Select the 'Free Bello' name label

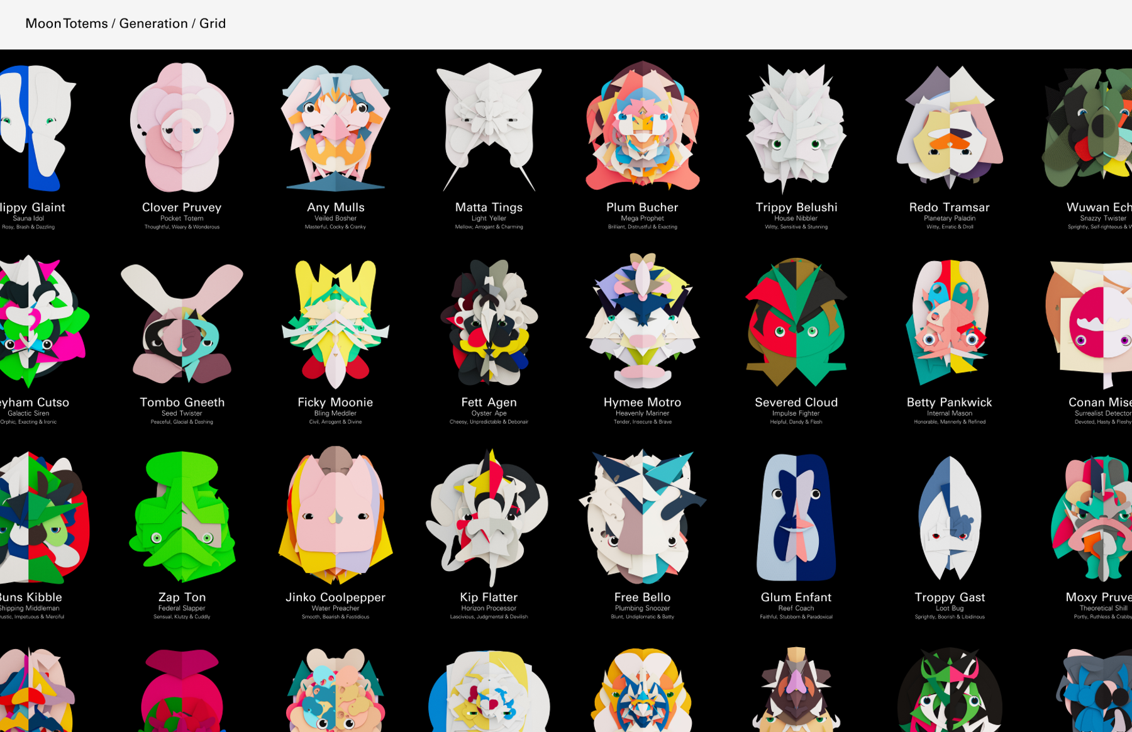click(642, 597)
